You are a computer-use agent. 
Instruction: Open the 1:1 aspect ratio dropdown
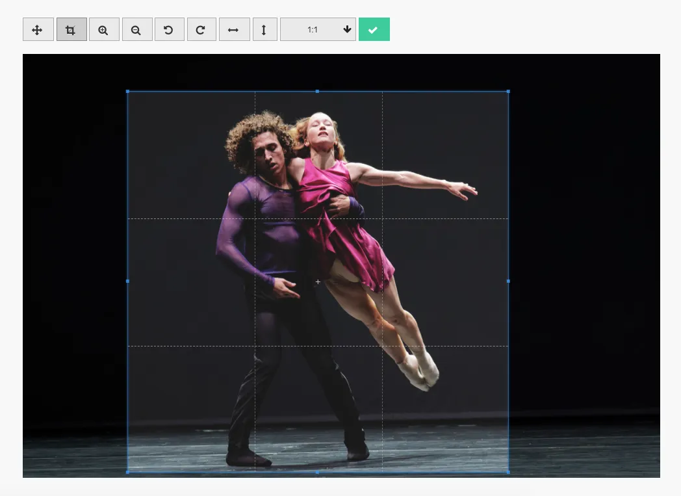[x=318, y=29]
